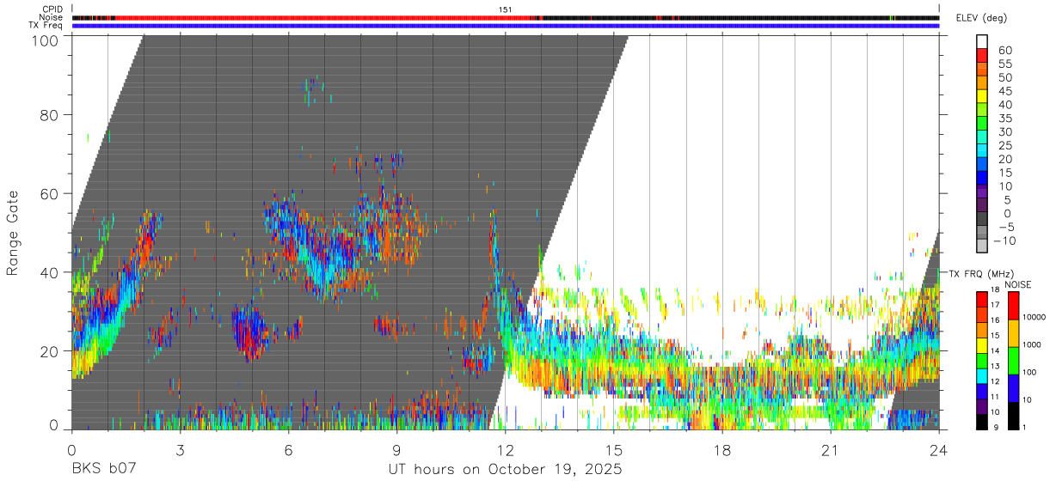Select the black bottom segment of the NOISE colorbar

click(x=1012, y=416)
